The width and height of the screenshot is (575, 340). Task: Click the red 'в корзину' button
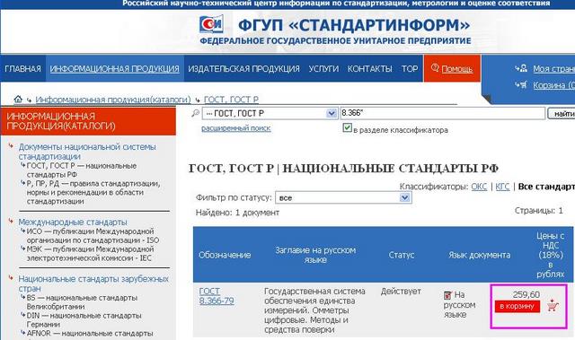[x=517, y=306]
